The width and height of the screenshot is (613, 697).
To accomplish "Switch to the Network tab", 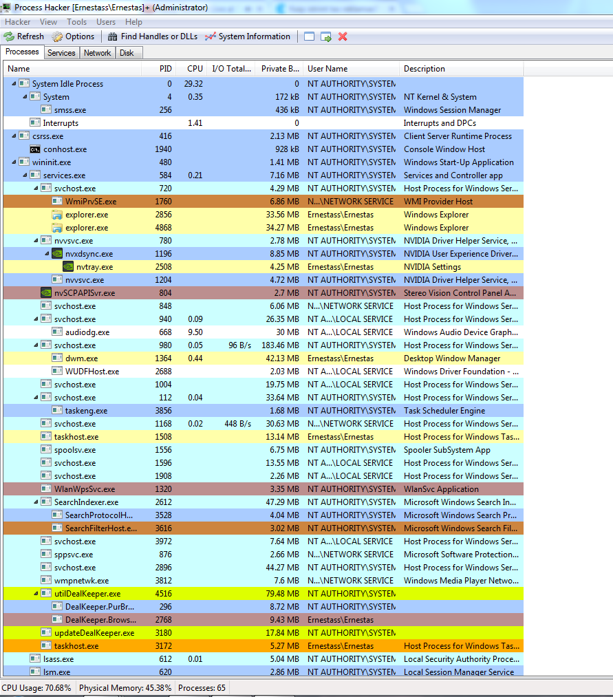I will coord(98,53).
